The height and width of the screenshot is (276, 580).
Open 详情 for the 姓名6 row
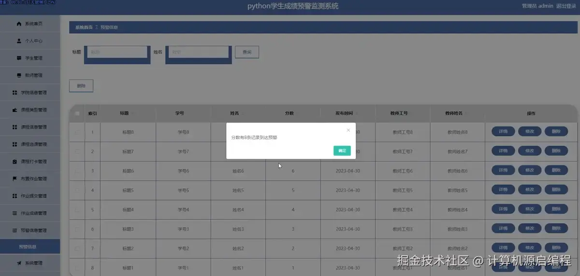503,170
